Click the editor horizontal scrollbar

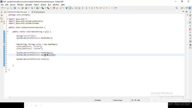(x=97, y=97)
